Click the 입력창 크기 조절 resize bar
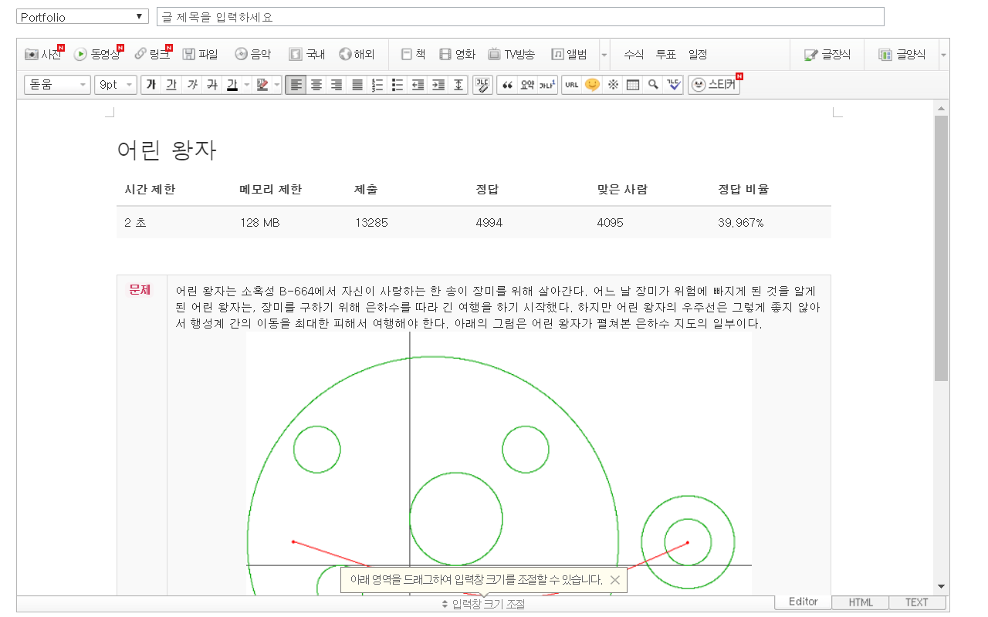The image size is (988, 617). pos(483,604)
